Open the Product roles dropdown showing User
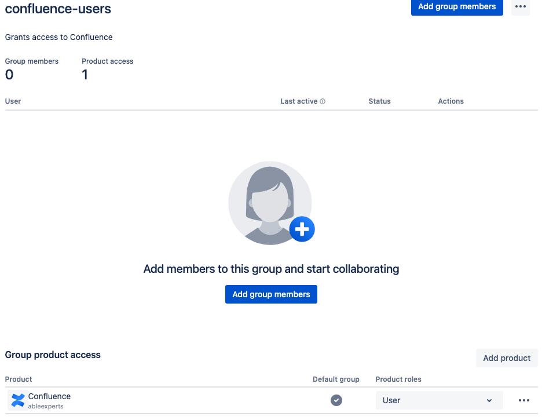 (x=439, y=400)
